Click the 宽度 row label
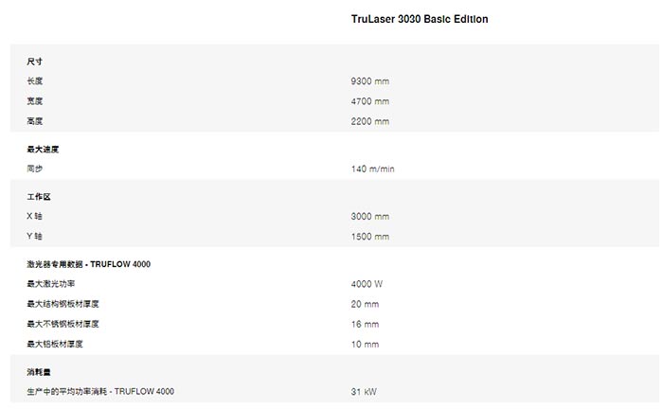This screenshot has height=409, width=663. tap(35, 101)
